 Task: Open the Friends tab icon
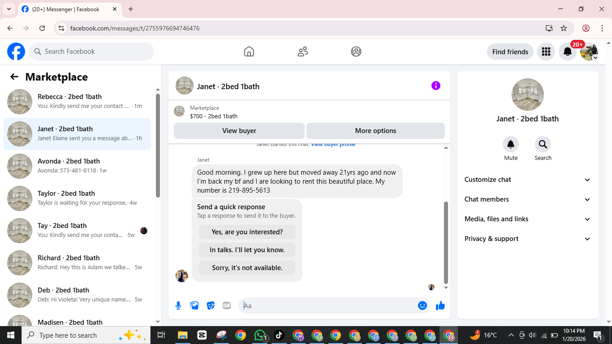[x=303, y=52]
